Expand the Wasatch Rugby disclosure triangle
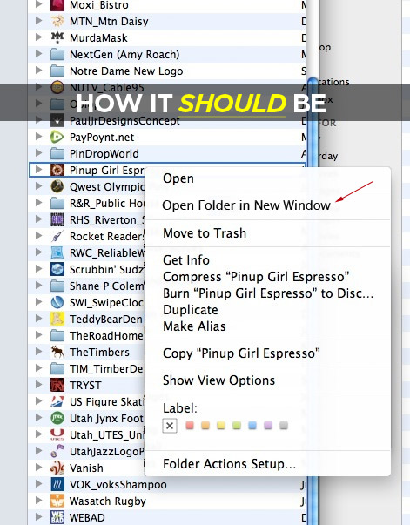 point(39,501)
